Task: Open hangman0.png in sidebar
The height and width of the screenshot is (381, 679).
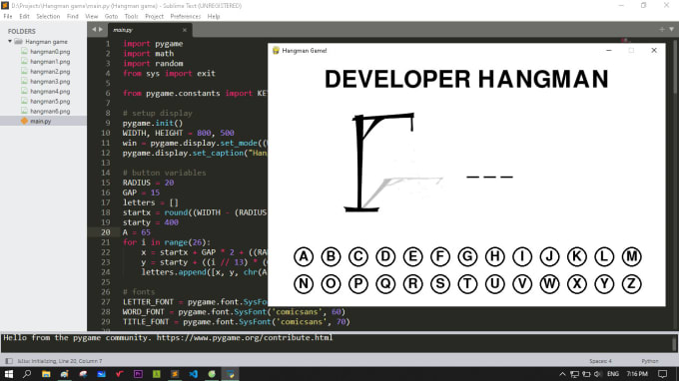Action: [50, 52]
